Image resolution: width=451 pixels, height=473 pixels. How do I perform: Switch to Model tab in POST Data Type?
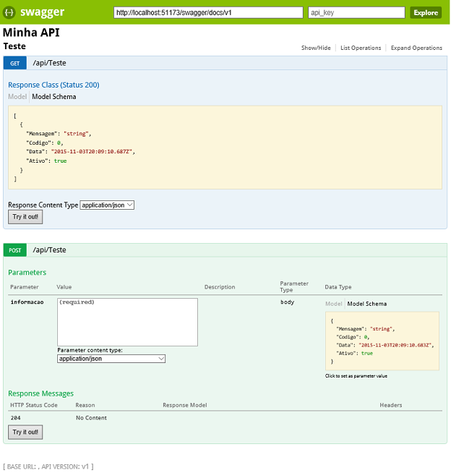333,304
